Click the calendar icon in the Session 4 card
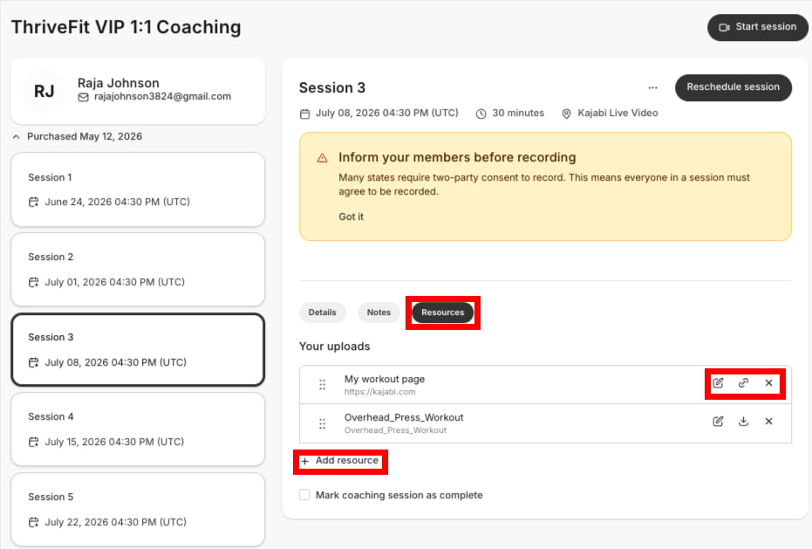Screen dimensions: 812x549 tap(34, 442)
